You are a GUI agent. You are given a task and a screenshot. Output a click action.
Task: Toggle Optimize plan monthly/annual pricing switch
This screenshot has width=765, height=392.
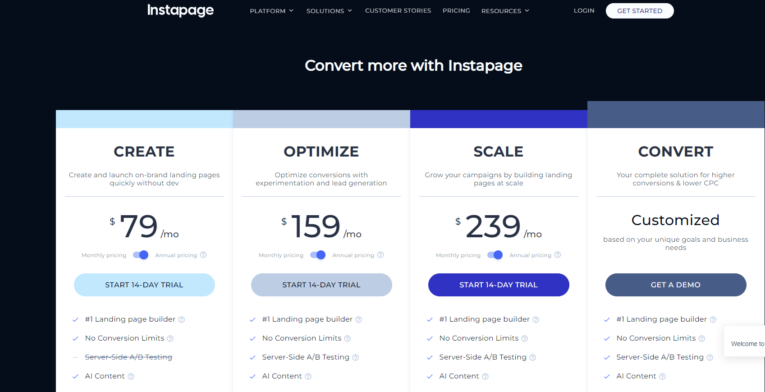click(318, 255)
